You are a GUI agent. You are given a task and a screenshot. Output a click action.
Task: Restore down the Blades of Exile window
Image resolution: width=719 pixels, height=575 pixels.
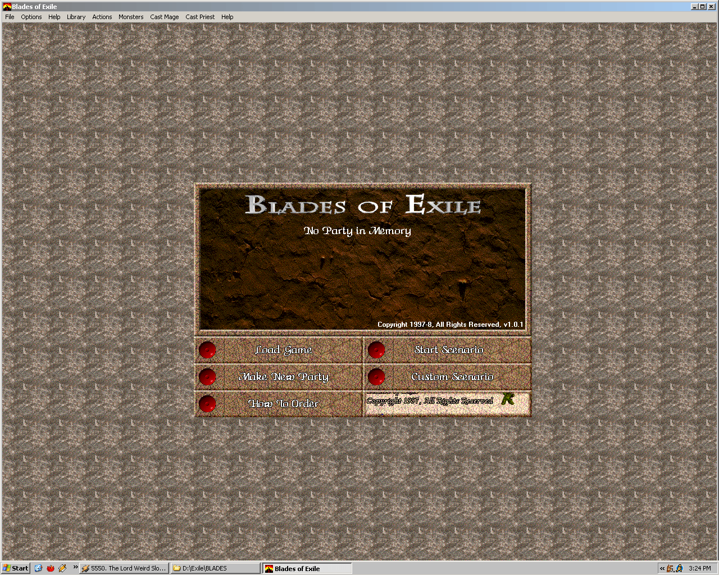(703, 7)
